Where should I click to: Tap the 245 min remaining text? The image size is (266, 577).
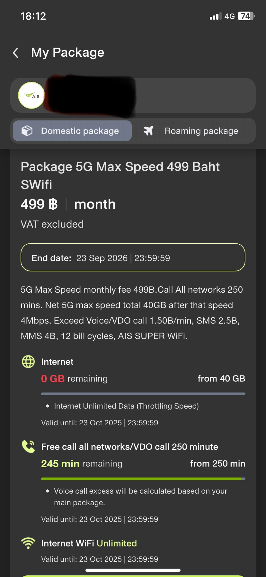coord(82,464)
